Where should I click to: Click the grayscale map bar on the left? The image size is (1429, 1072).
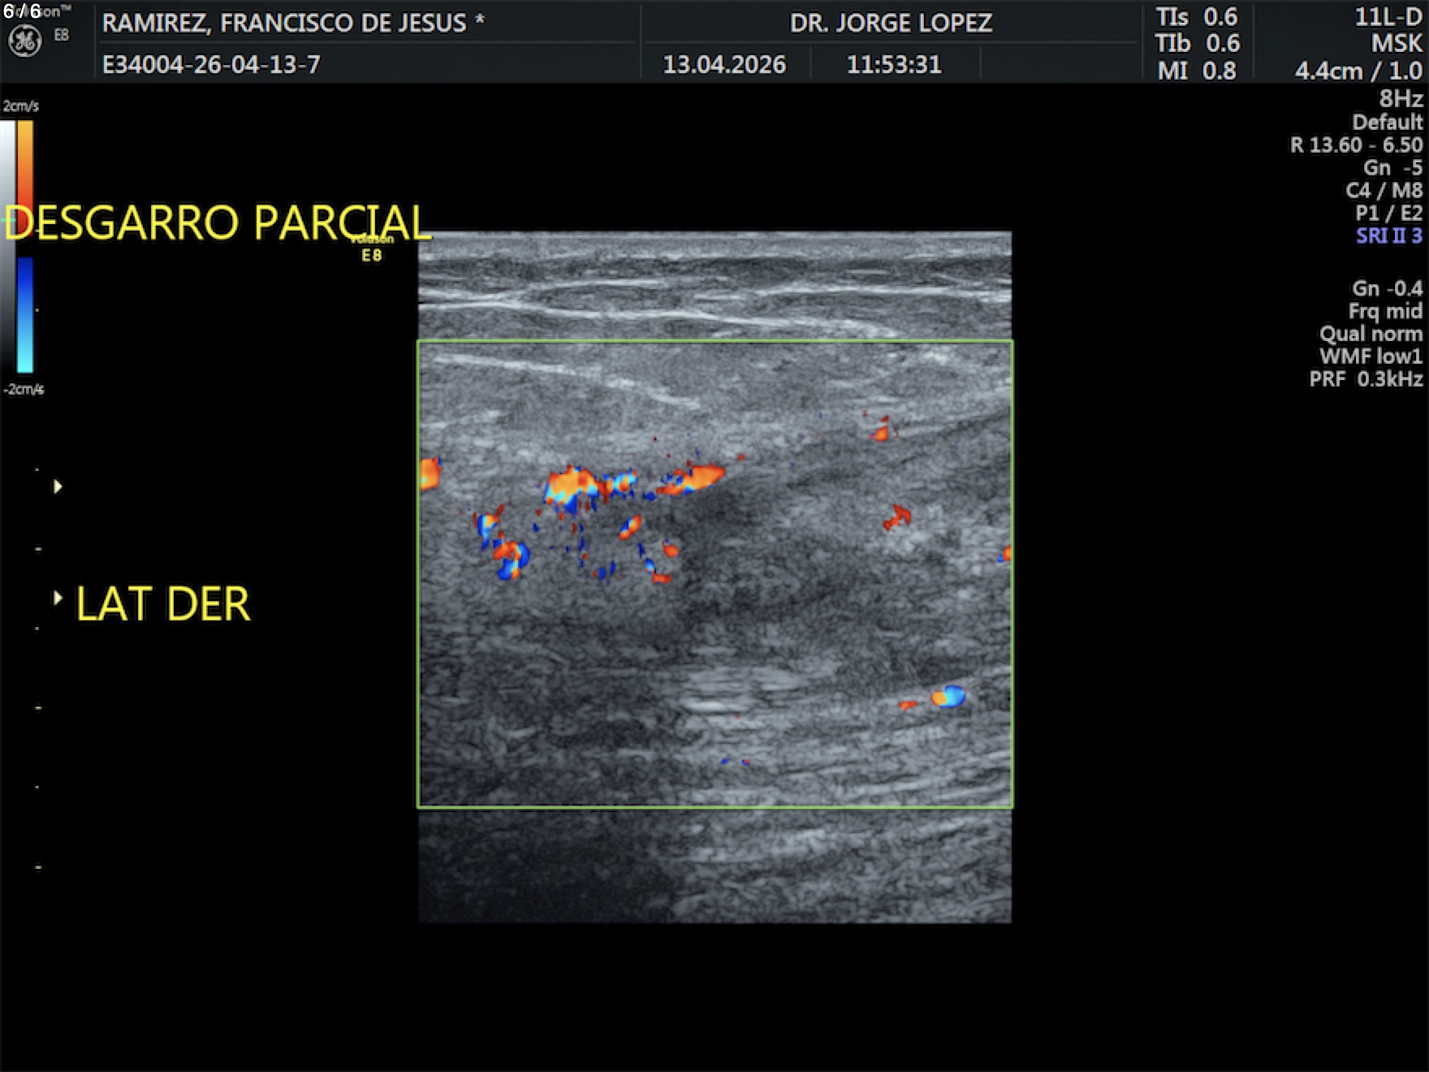click(x=7, y=244)
